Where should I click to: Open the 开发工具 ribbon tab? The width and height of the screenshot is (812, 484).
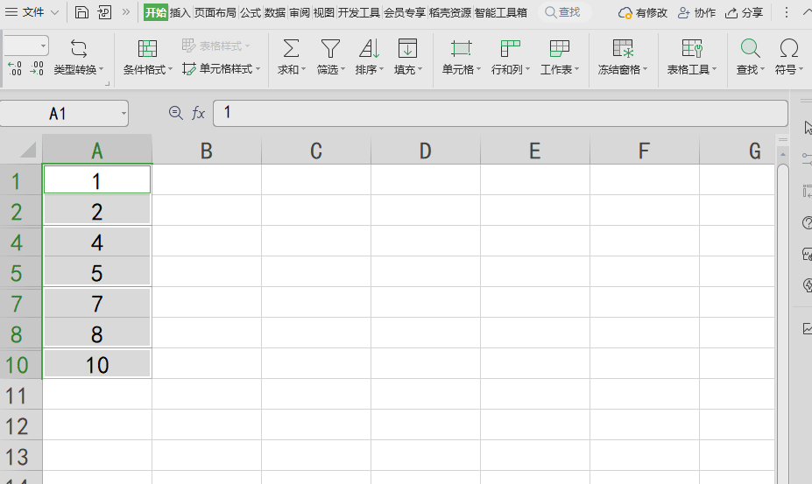pyautogui.click(x=359, y=12)
